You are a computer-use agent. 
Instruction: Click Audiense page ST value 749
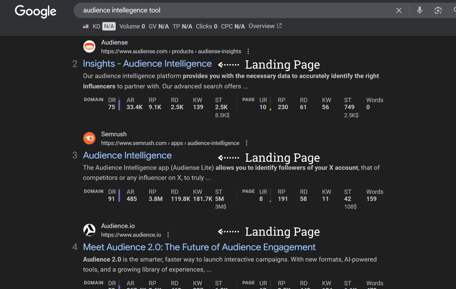[349, 107]
